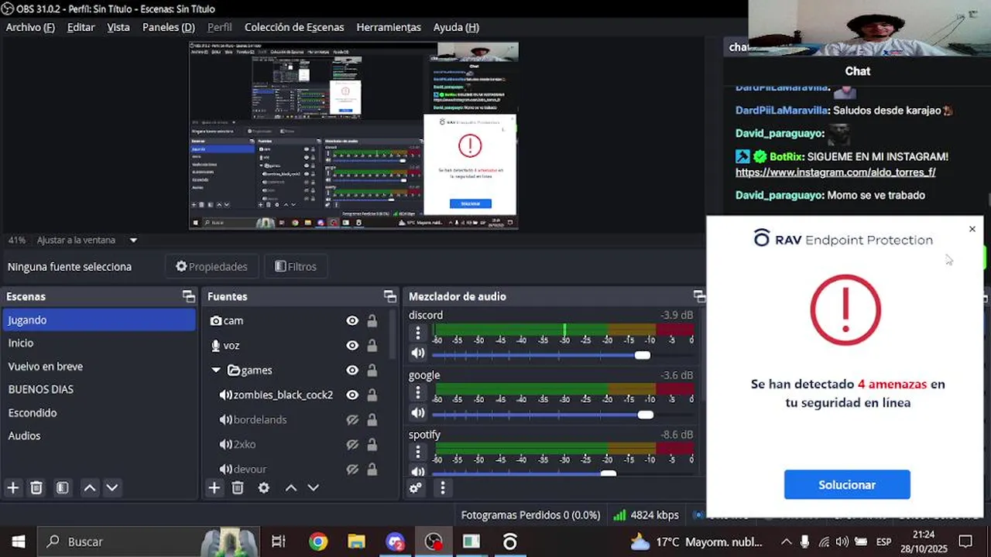991x557 pixels.
Task: Open the Ayuda menu
Action: click(456, 27)
